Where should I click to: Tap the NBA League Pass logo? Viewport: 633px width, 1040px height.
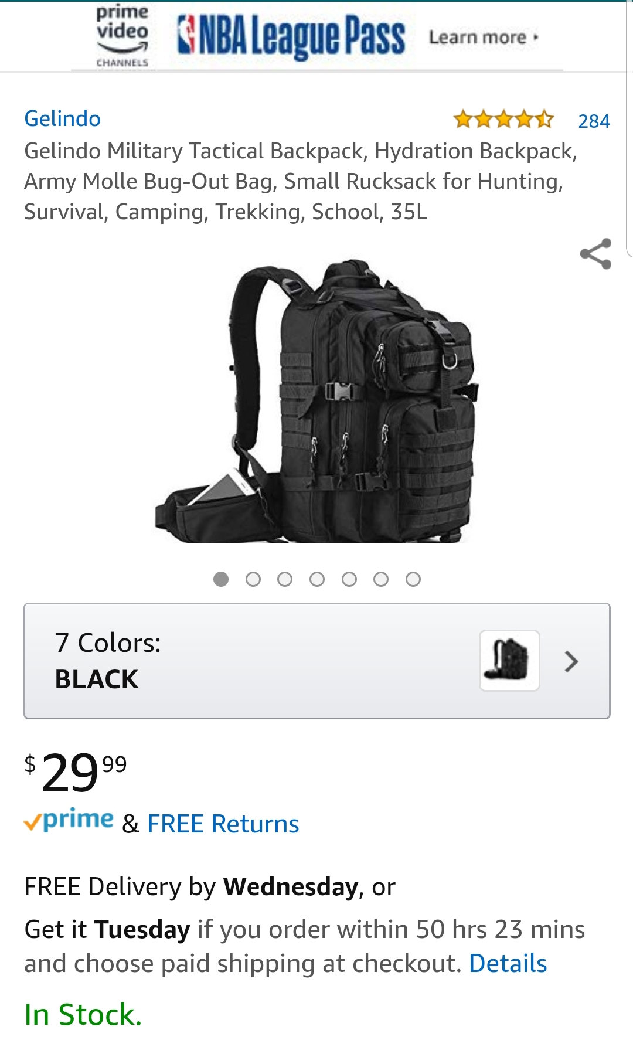click(291, 37)
